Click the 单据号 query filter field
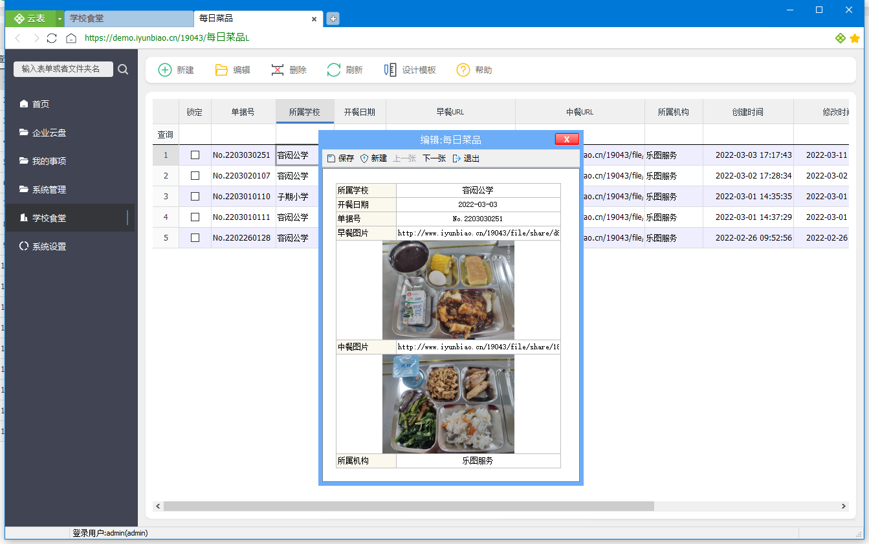This screenshot has height=544, width=869. click(243, 135)
